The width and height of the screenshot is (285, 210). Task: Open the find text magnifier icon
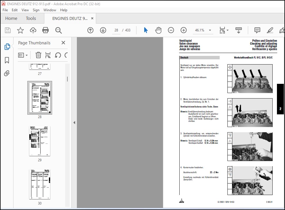(58, 30)
